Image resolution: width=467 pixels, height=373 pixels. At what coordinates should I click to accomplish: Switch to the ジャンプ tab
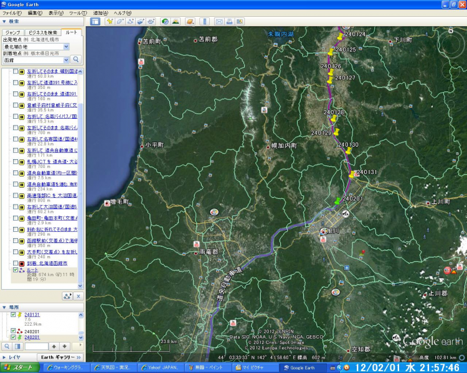point(13,32)
